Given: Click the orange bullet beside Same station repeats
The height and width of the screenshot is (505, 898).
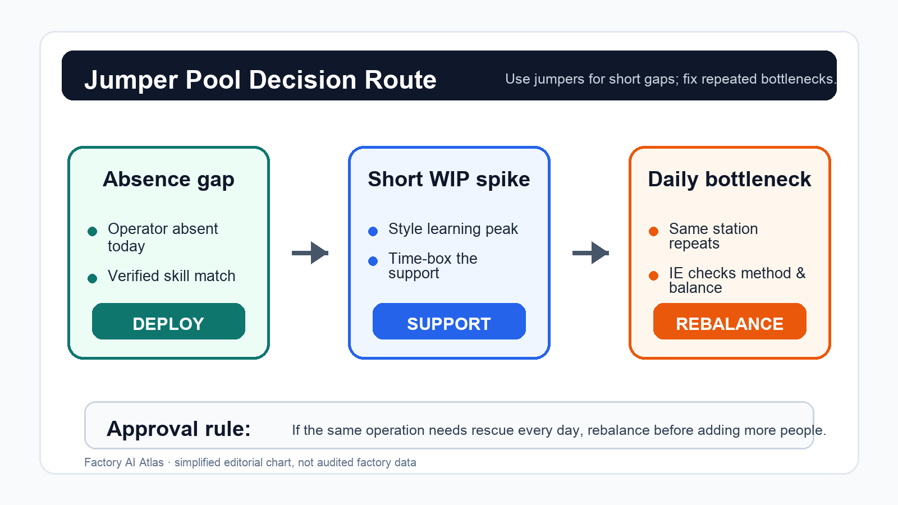Looking at the screenshot, I should tap(654, 231).
